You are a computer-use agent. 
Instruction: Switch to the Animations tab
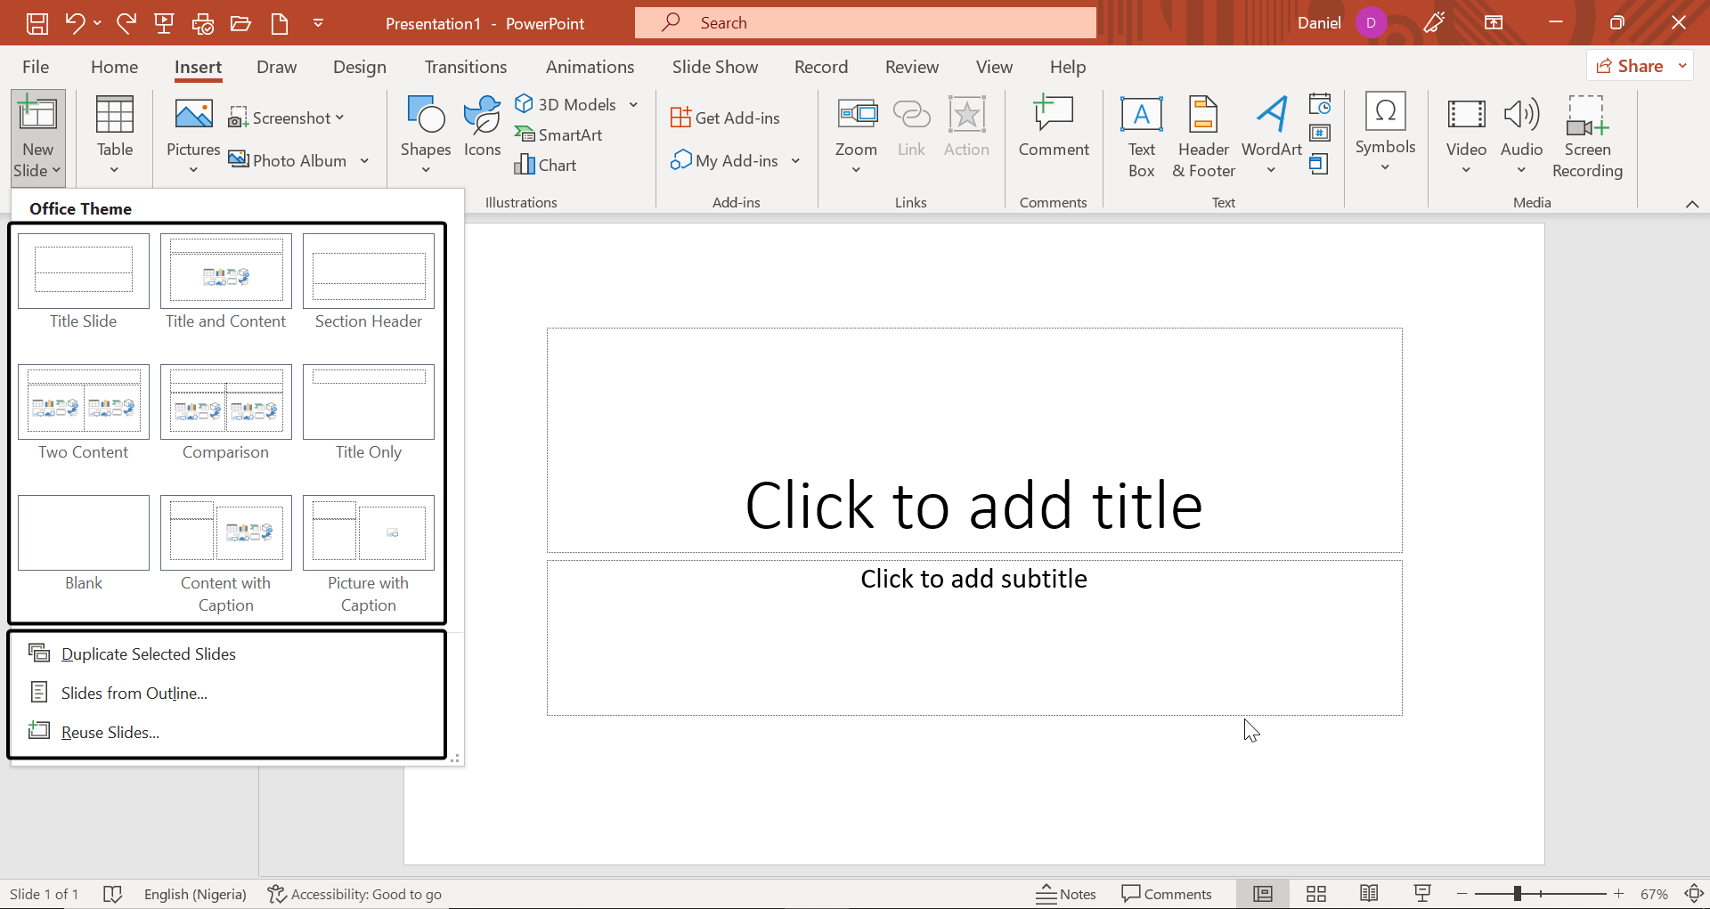point(590,67)
